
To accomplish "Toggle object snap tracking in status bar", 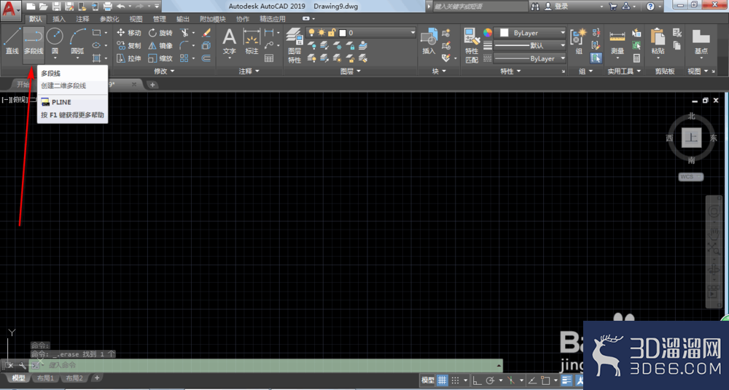I will (x=533, y=380).
